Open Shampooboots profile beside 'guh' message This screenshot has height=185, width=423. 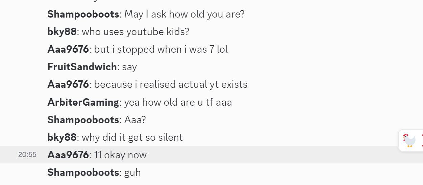pyautogui.click(x=83, y=172)
